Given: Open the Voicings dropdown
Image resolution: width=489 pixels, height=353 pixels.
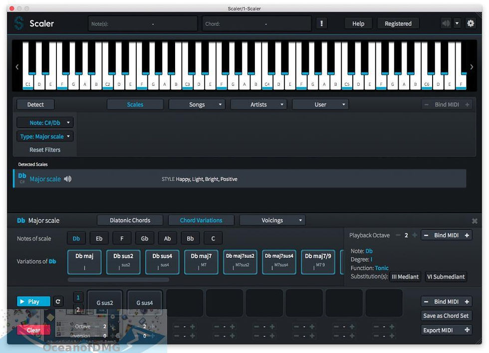Looking at the screenshot, I should pos(272,220).
